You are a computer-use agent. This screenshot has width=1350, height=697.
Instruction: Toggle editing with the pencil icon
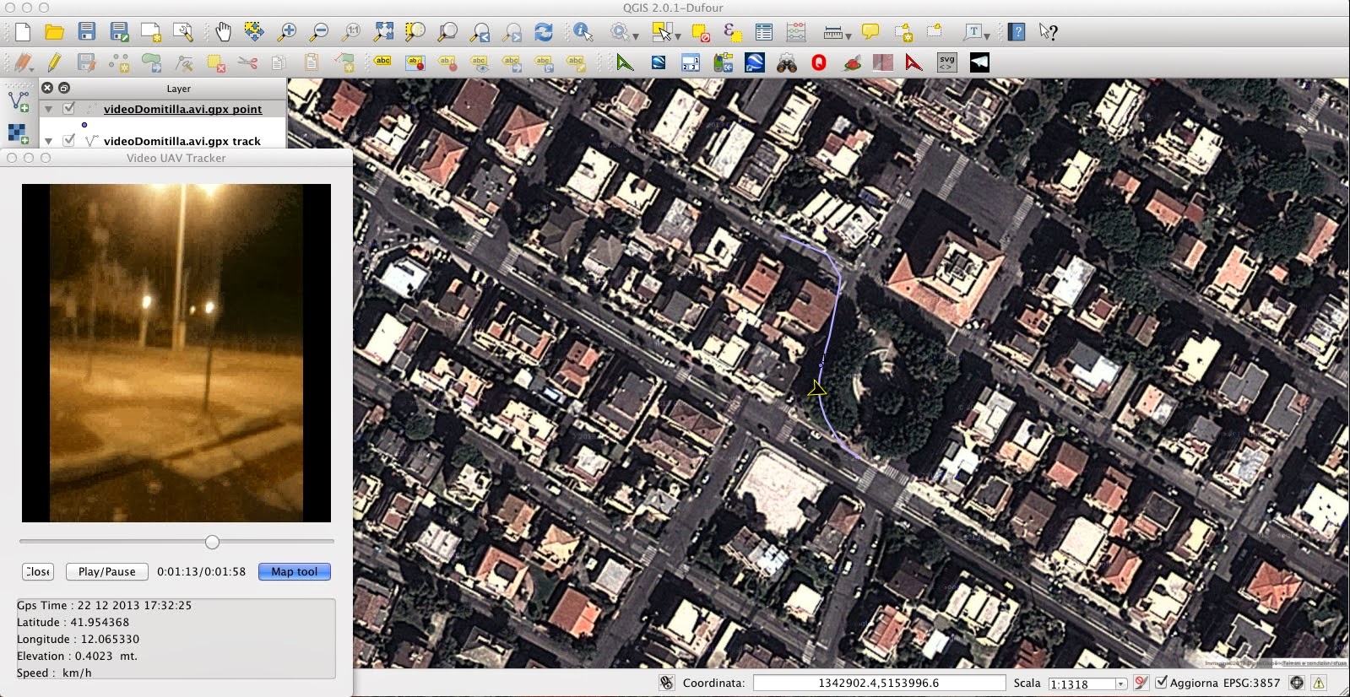click(55, 62)
